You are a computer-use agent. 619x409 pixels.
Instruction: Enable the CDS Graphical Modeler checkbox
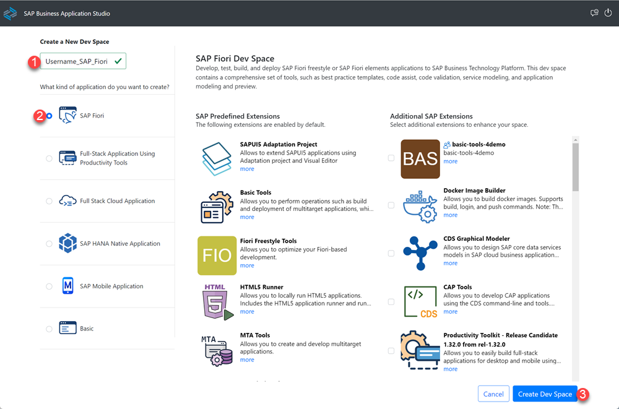pyautogui.click(x=391, y=254)
